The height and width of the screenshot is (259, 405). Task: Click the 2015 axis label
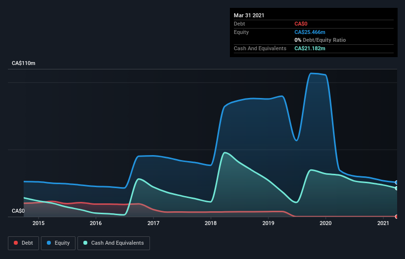pos(38,223)
